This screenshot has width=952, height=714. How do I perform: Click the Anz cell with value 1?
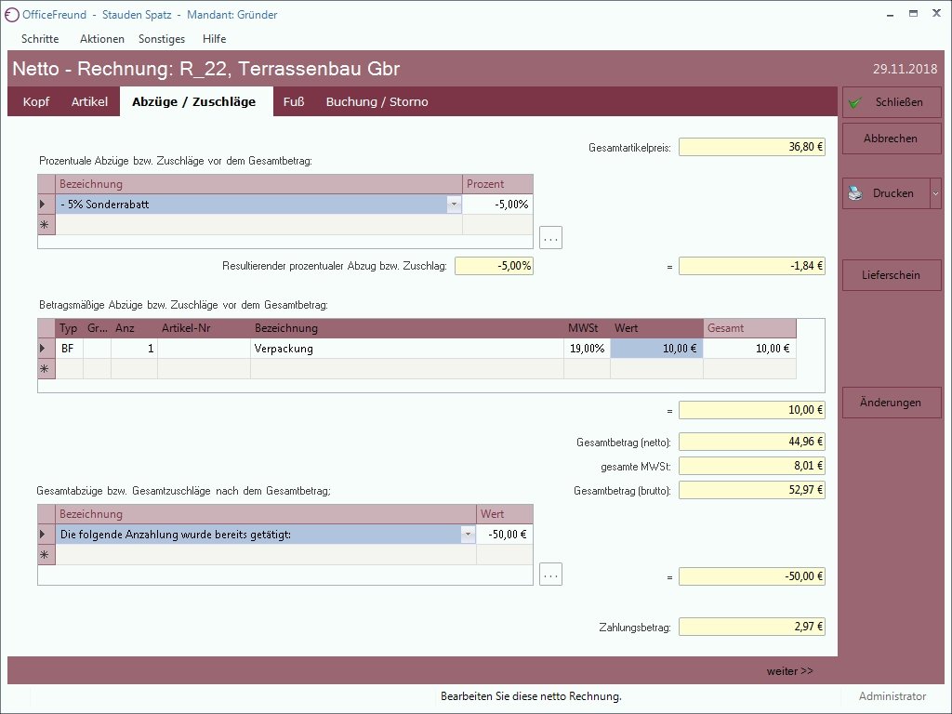coord(134,349)
